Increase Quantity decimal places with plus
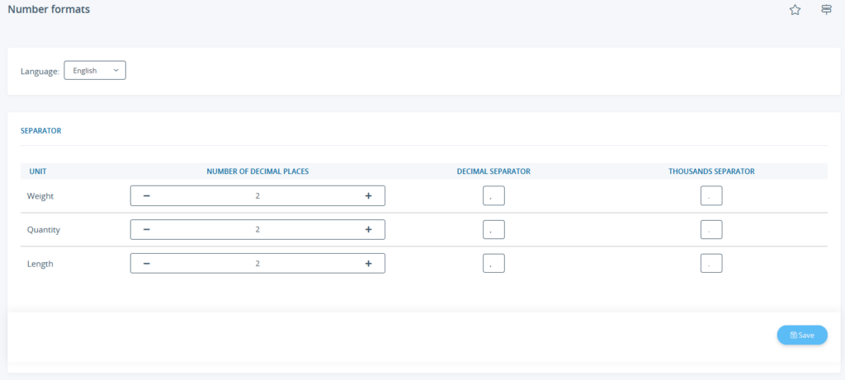This screenshot has width=845, height=380. pos(369,230)
